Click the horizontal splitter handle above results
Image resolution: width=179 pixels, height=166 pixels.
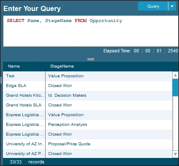tap(91, 60)
